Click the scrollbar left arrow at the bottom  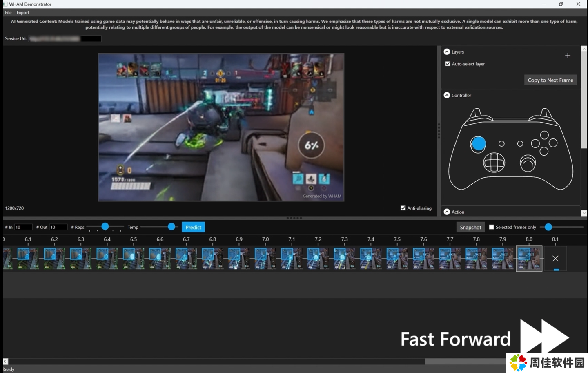(6, 362)
